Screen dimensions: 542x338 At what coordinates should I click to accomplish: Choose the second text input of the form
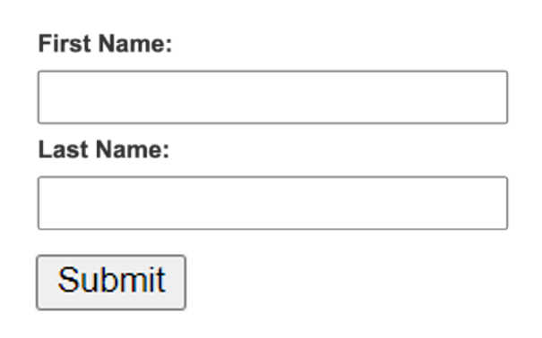[272, 203]
